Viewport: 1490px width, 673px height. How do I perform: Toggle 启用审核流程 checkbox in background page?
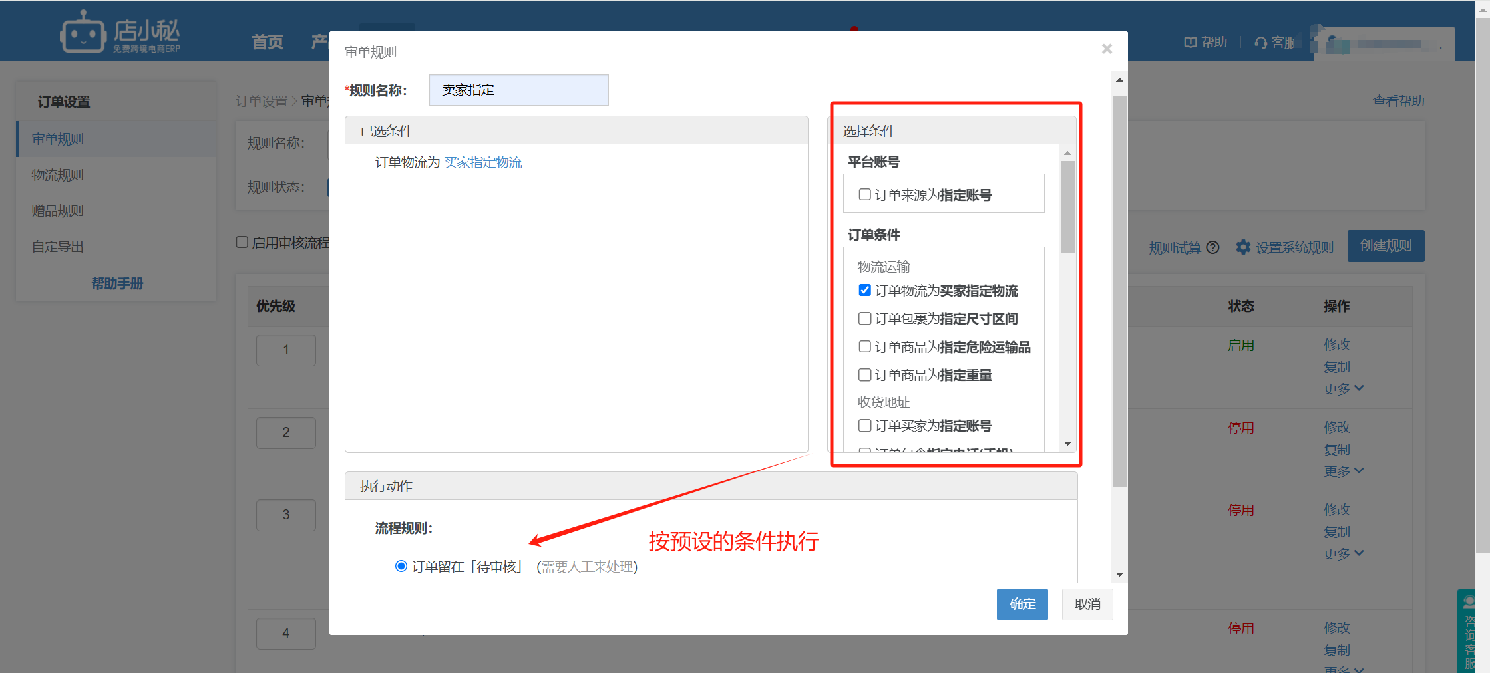coord(242,242)
